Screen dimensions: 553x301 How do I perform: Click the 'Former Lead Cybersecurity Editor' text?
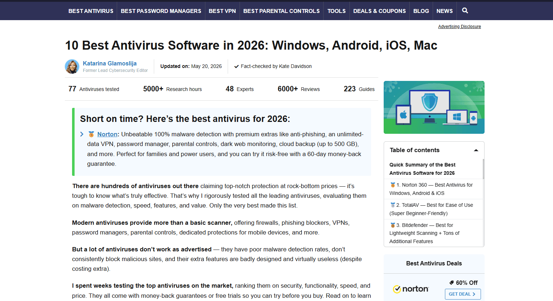[115, 70]
